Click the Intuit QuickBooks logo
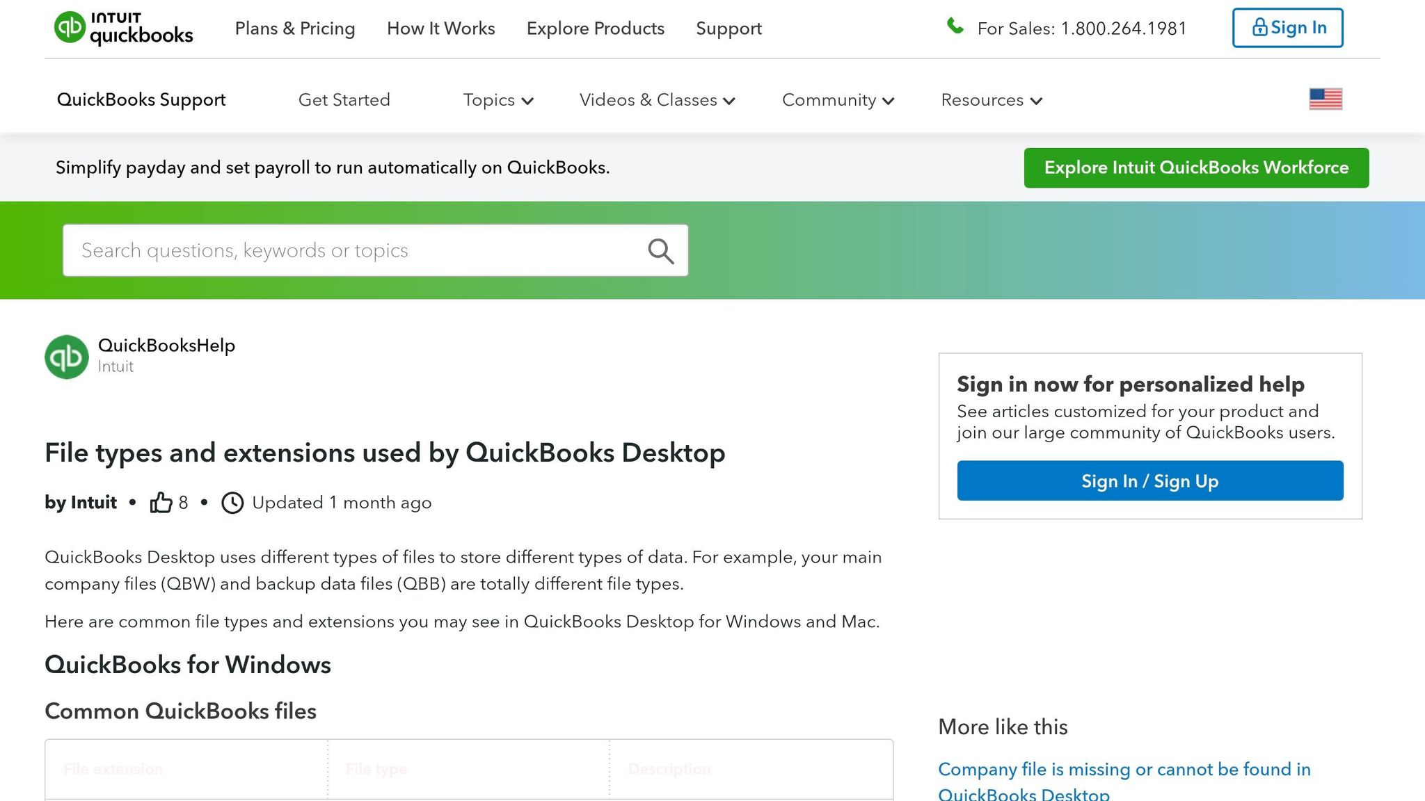The width and height of the screenshot is (1425, 801). coord(124,28)
